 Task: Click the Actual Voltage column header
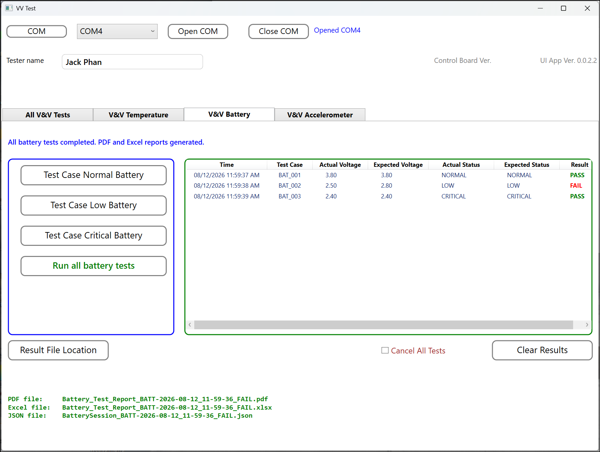click(x=340, y=165)
